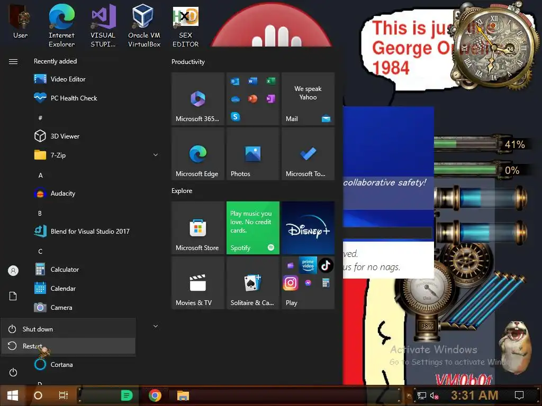The height and width of the screenshot is (406, 542).
Task: Open the User desktop icon
Action: coord(21,21)
